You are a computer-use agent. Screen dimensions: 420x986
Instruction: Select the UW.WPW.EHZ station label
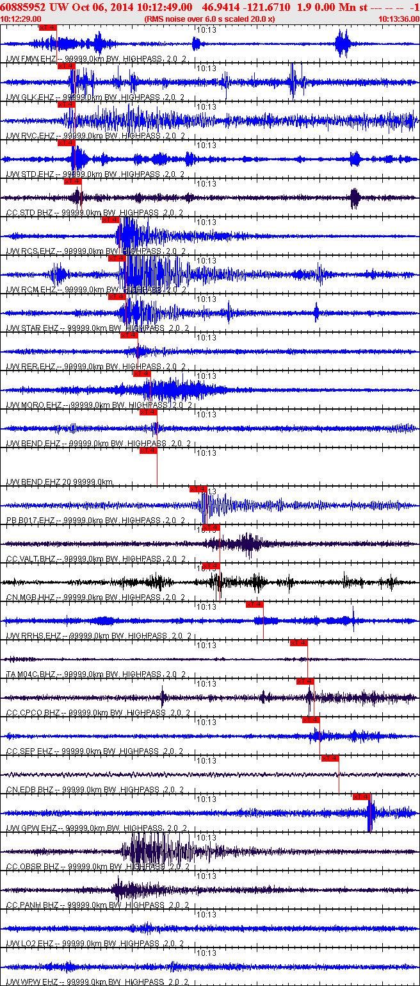point(97,982)
